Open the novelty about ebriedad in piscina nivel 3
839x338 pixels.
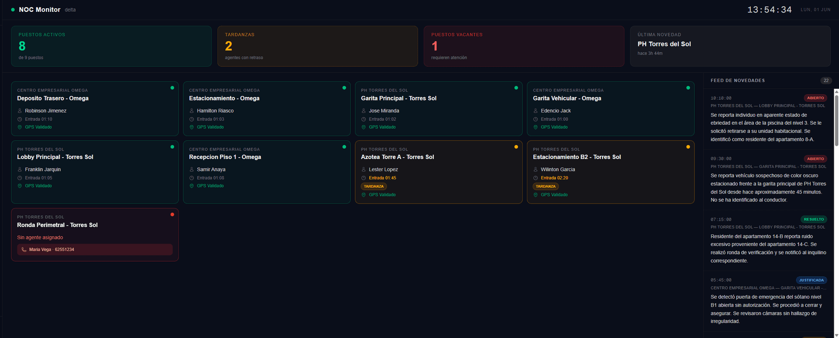click(769, 119)
